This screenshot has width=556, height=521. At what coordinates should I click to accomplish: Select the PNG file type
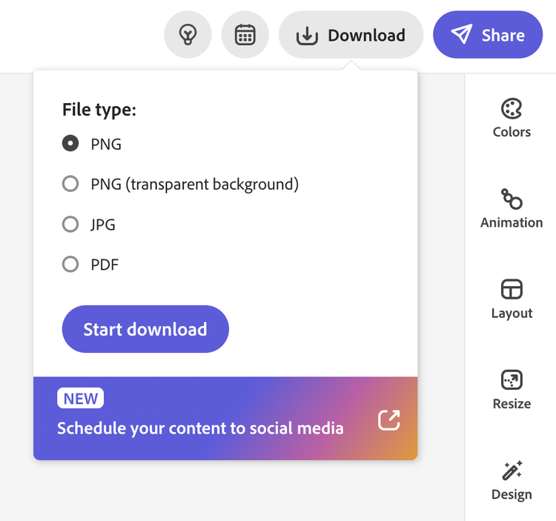pyautogui.click(x=70, y=144)
